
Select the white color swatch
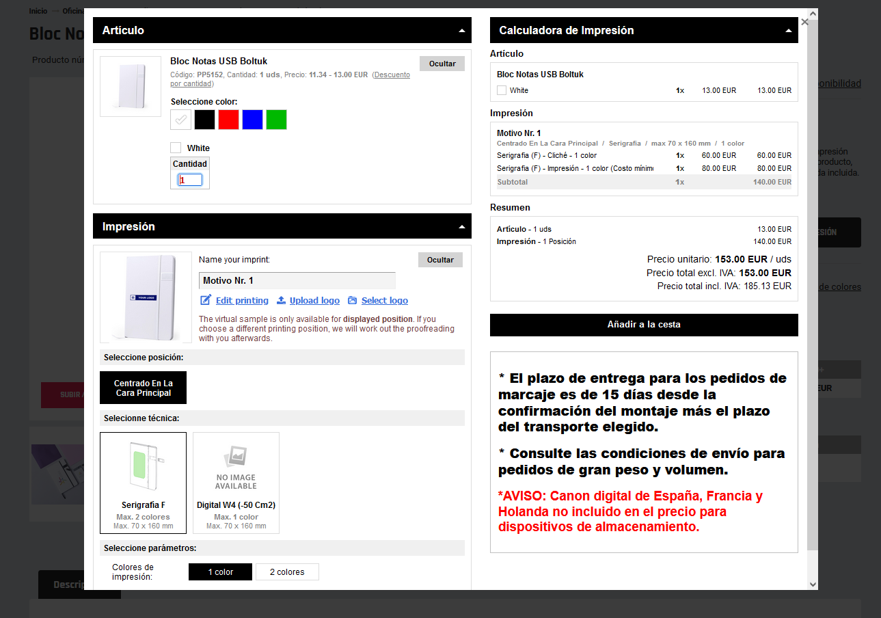point(180,120)
